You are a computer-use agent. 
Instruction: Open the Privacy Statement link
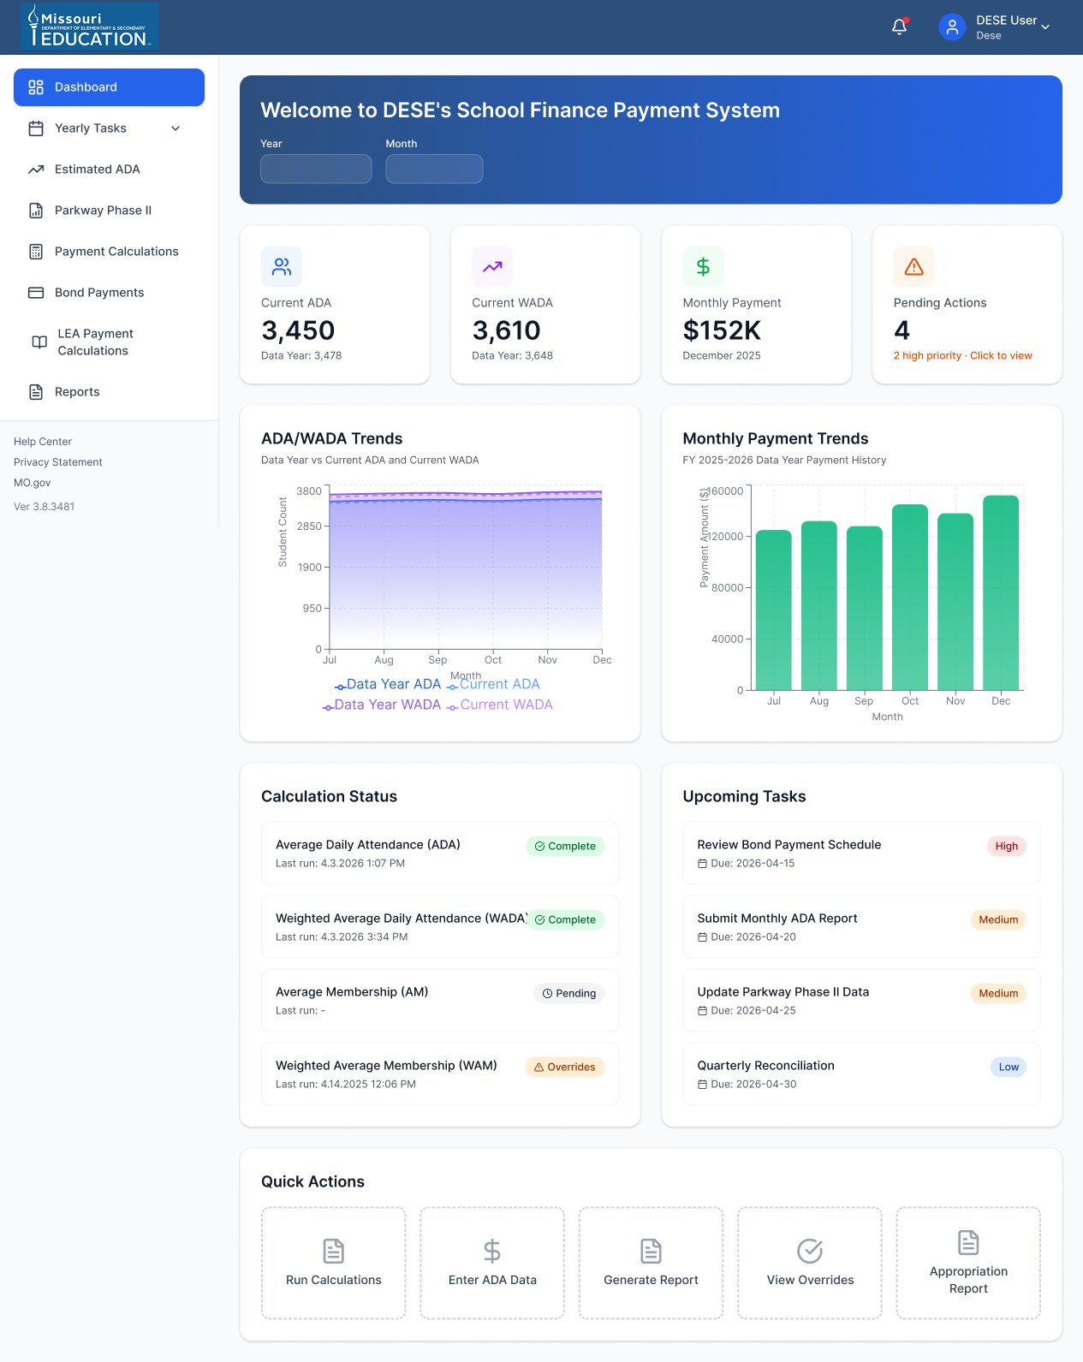58,462
